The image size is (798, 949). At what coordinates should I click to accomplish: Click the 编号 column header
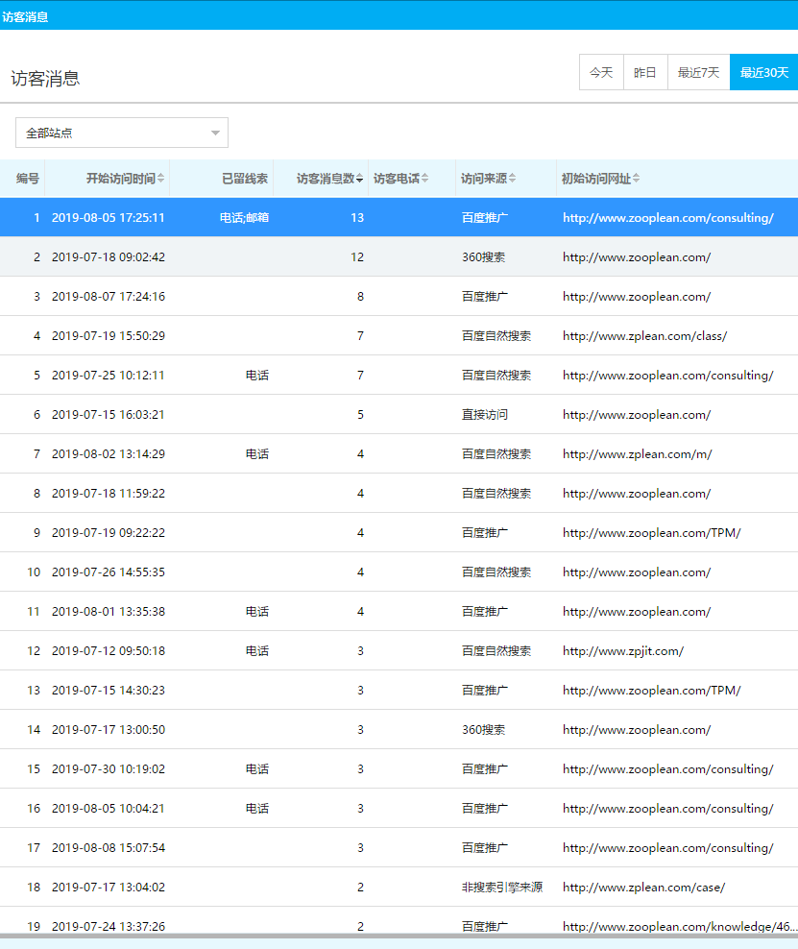pyautogui.click(x=28, y=179)
